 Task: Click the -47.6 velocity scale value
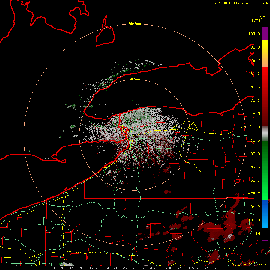pos(254,167)
